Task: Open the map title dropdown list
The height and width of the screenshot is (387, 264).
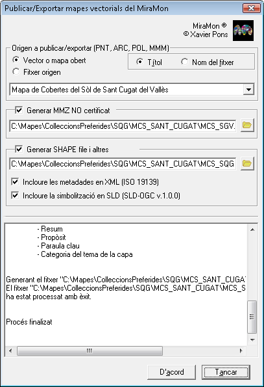Action: pyautogui.click(x=248, y=90)
